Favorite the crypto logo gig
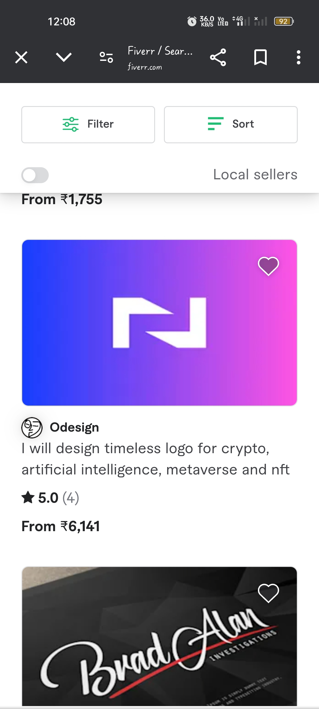Screen dimensions: 319x709 tap(268, 266)
